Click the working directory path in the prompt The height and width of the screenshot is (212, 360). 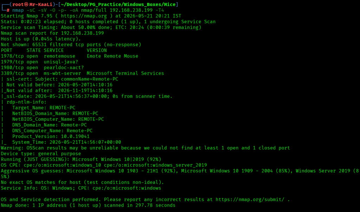coord(118,4)
